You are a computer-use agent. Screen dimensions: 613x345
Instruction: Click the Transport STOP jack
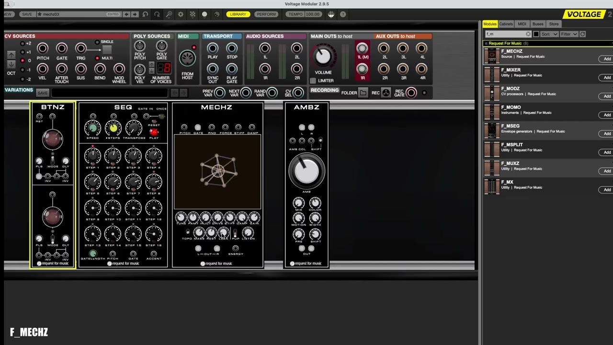232,48
